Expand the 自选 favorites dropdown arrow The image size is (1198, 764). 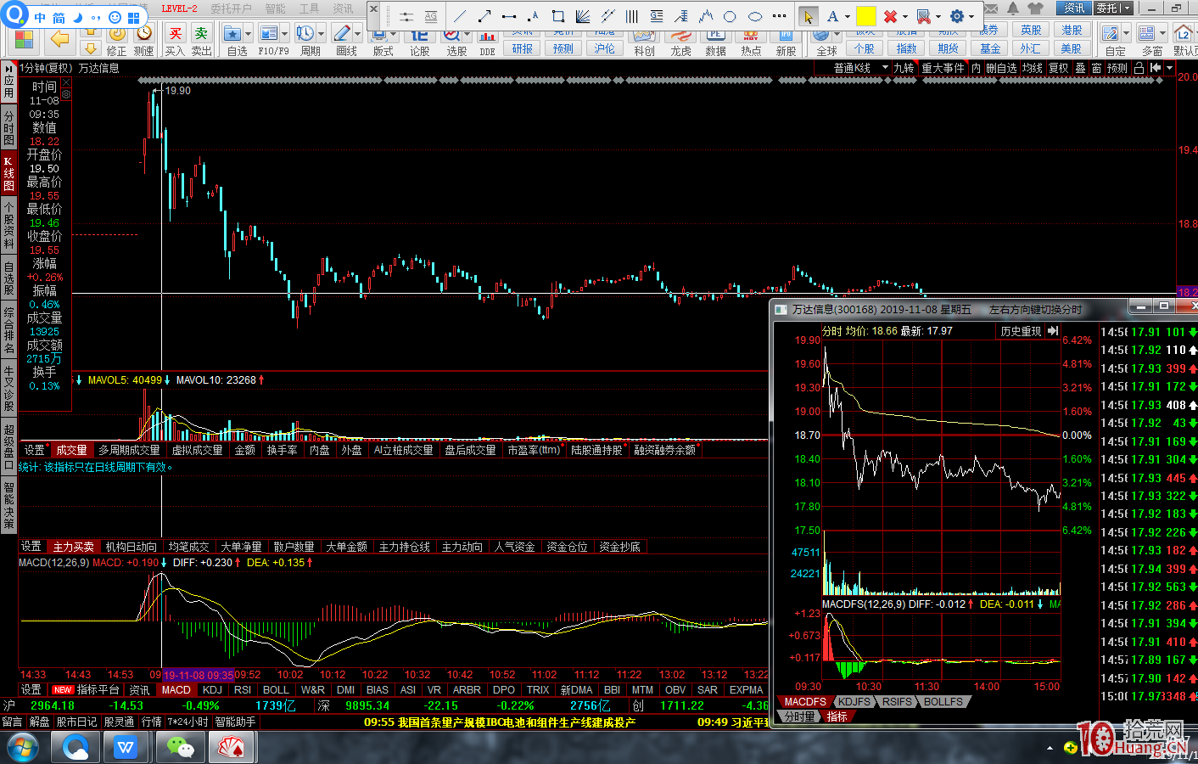coord(248,34)
